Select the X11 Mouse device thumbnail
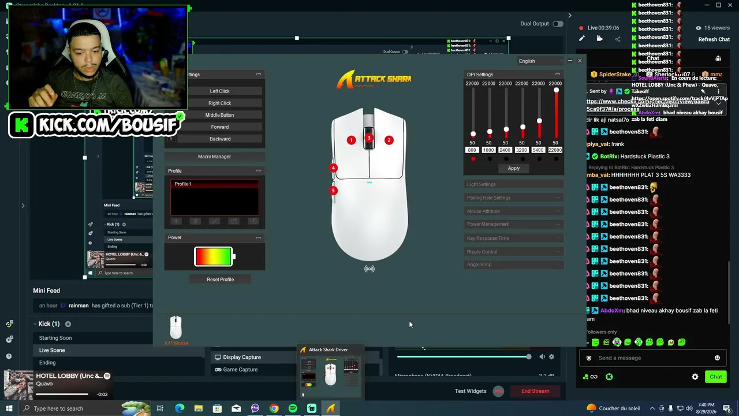The image size is (739, 416). [176, 328]
